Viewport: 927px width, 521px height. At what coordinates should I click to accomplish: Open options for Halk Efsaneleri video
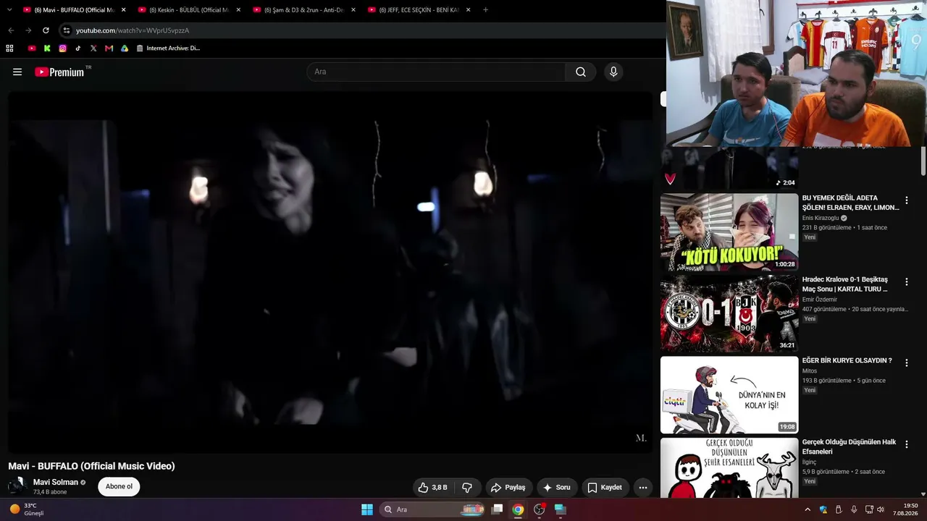click(906, 445)
